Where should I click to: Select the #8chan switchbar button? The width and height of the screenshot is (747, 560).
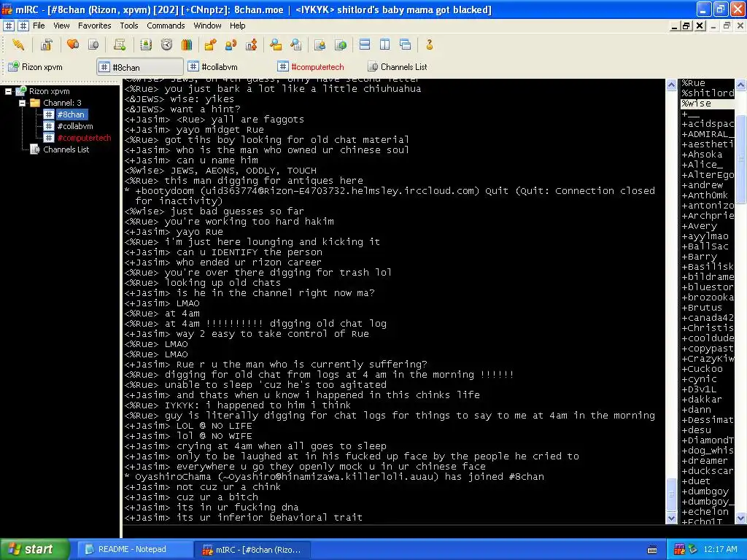click(140, 67)
